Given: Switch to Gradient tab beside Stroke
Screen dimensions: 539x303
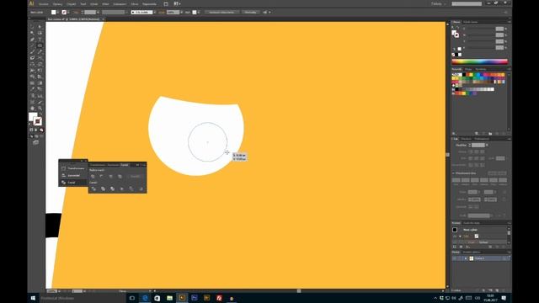Looking at the screenshot, I should 466,139.
